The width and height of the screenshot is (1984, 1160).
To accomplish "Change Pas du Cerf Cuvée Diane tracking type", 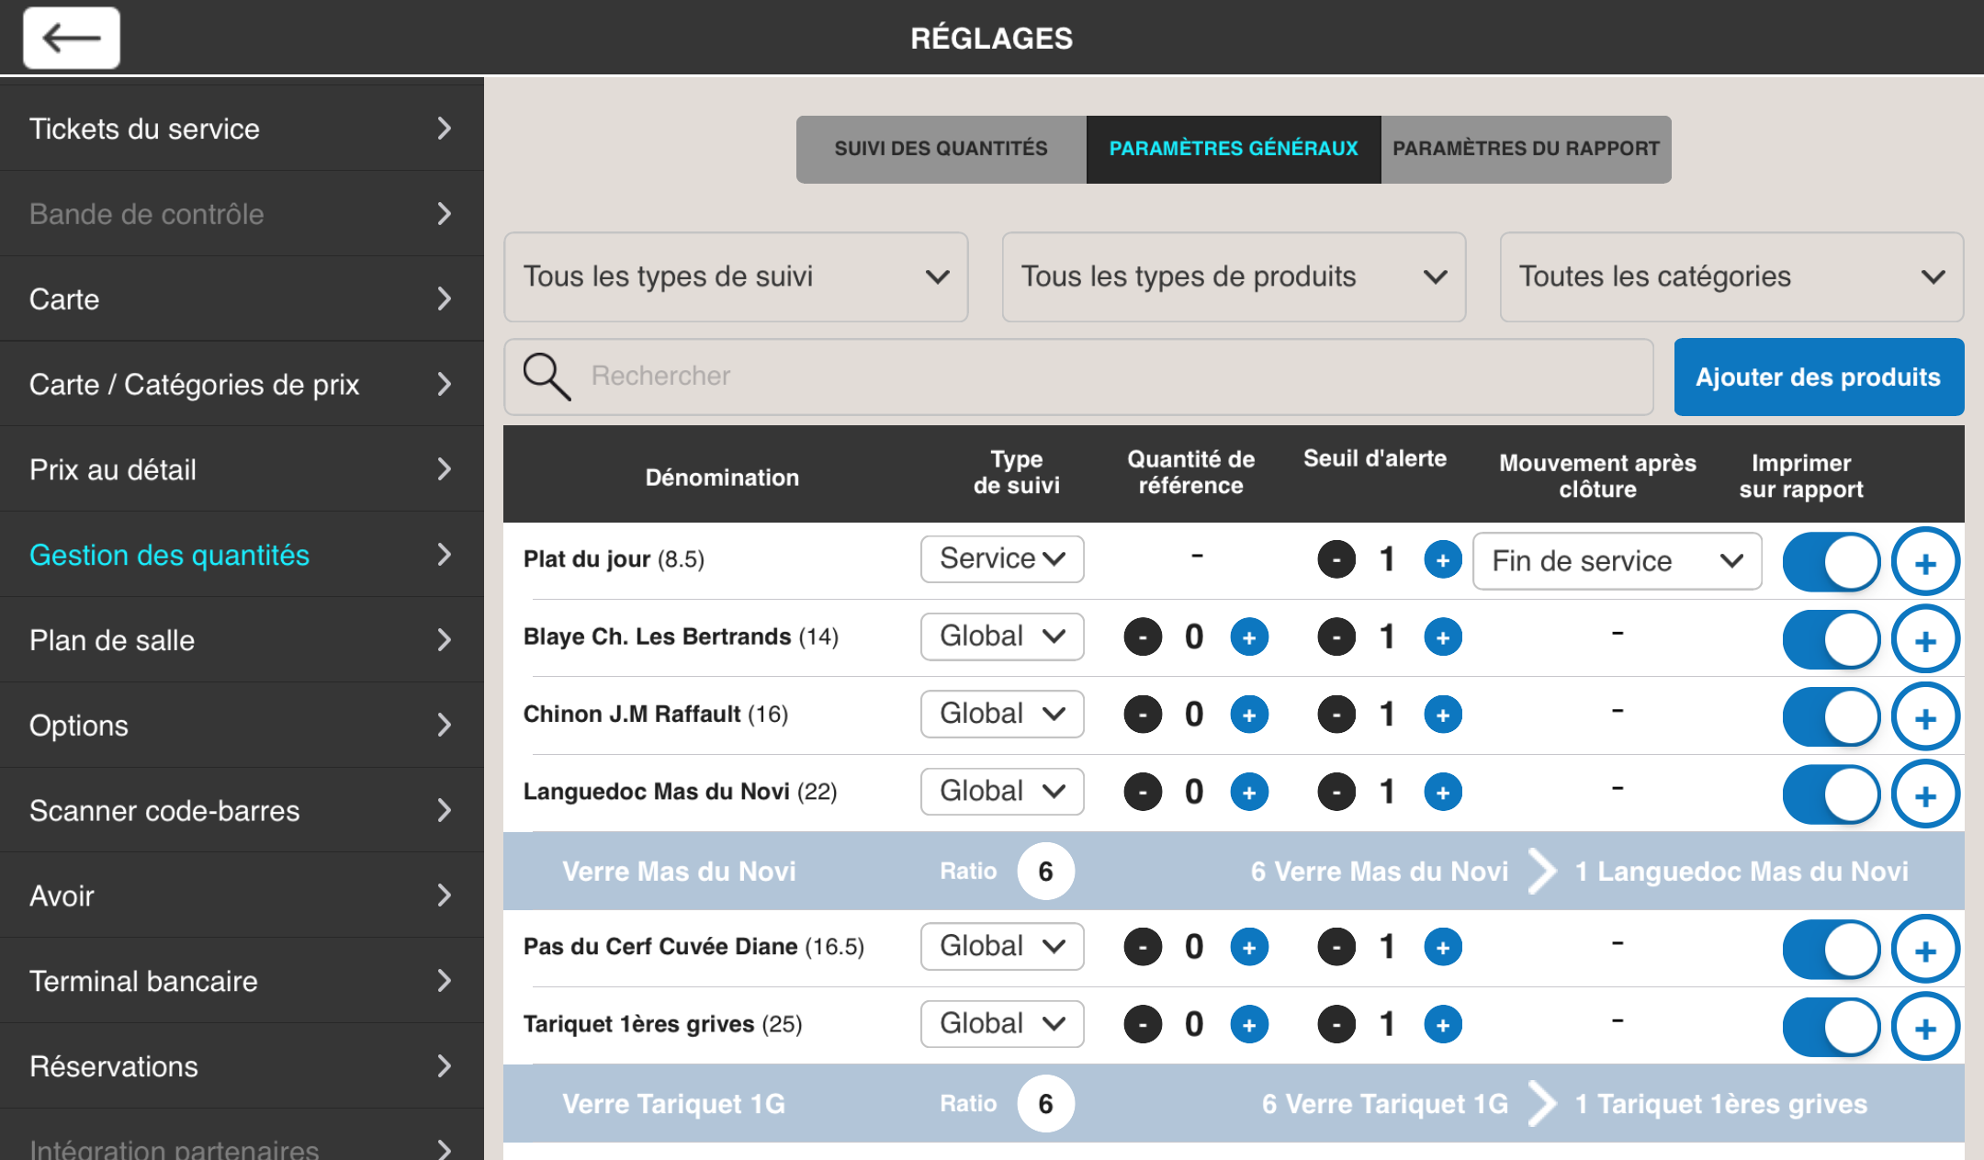I will click(x=1002, y=946).
